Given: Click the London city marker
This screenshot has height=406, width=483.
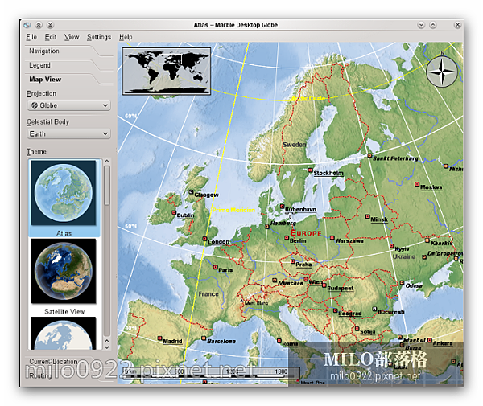Looking at the screenshot, I should coord(204,239).
